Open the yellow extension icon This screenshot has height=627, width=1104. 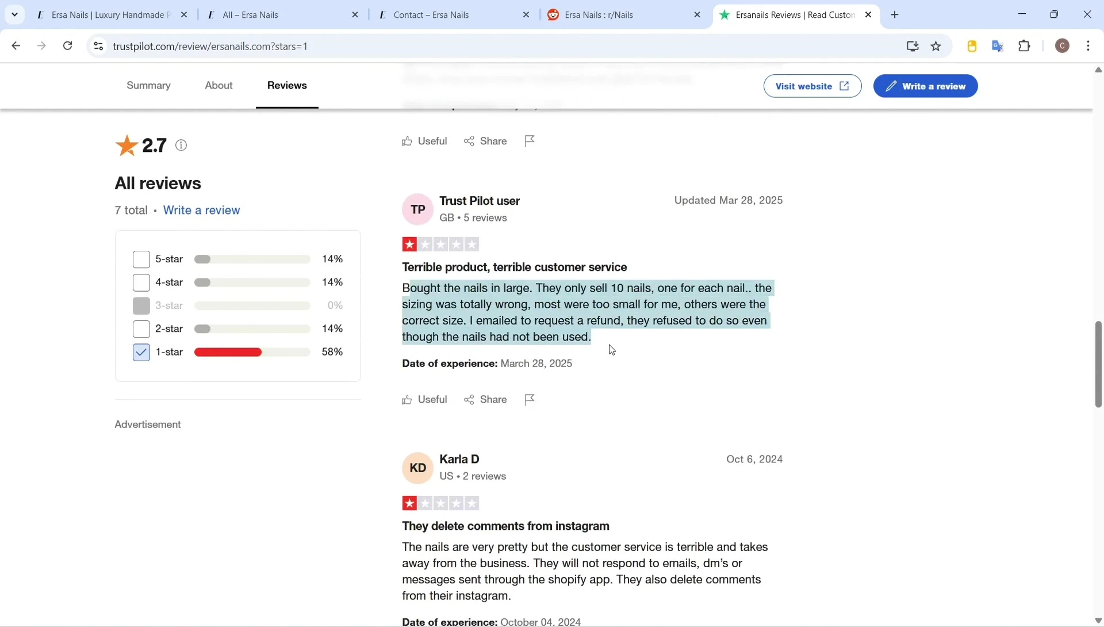coord(972,46)
